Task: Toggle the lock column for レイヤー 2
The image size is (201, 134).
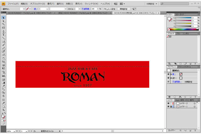Action: (171, 103)
